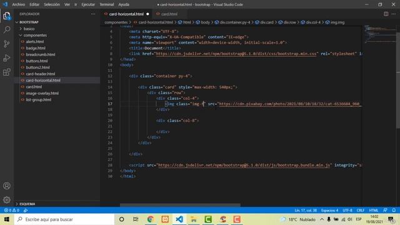Open the Accounts menu icon

click(x=7, y=186)
